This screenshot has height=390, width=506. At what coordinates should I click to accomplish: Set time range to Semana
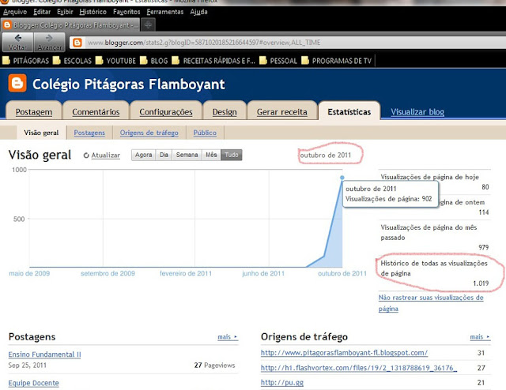pos(187,155)
